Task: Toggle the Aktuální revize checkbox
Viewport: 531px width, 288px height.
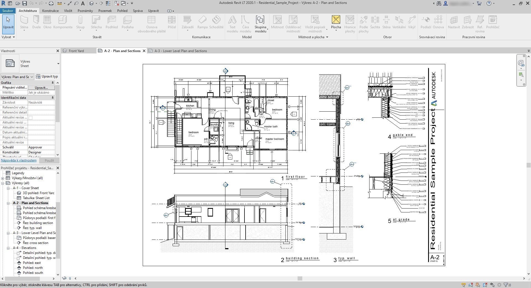Action: (x=31, y=118)
